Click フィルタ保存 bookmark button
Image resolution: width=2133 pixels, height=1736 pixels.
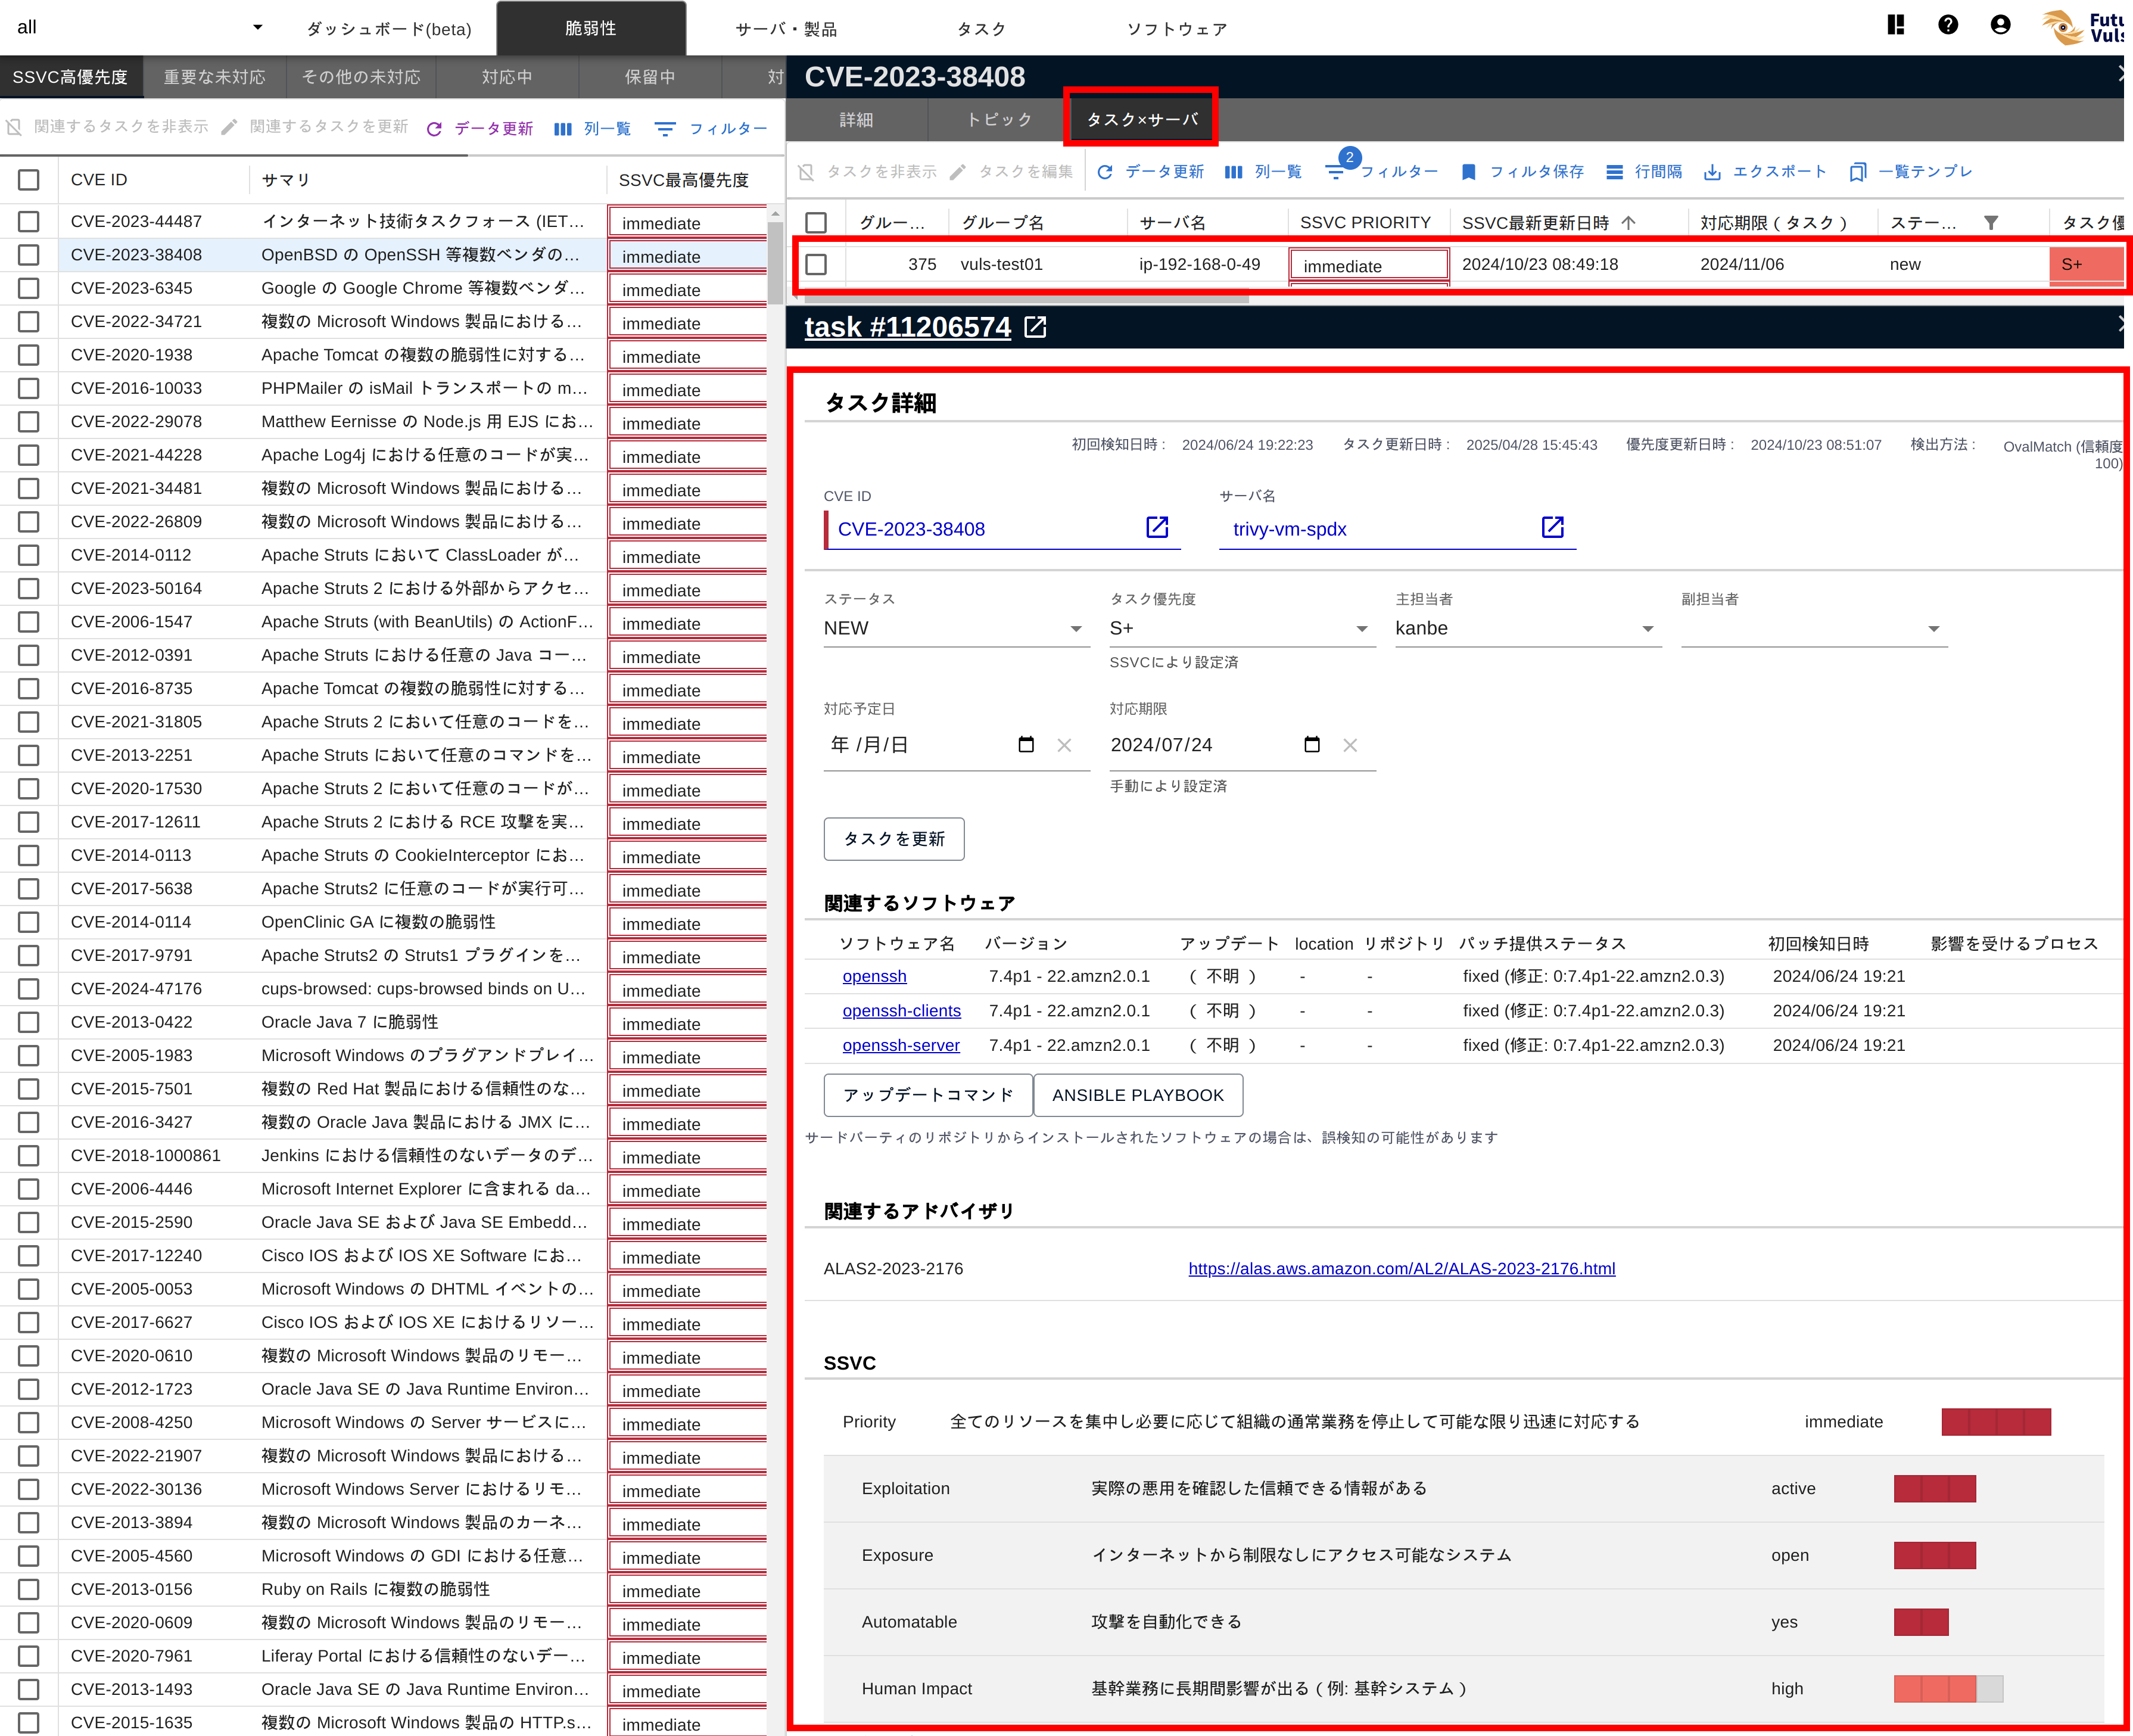click(1523, 172)
